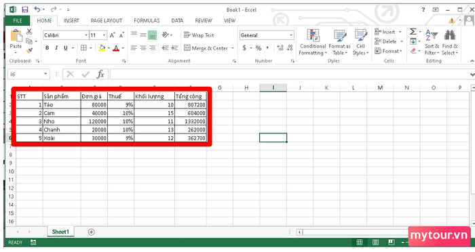Click the formula bar input field
Screen dimensions: 475x252
tap(289, 74)
